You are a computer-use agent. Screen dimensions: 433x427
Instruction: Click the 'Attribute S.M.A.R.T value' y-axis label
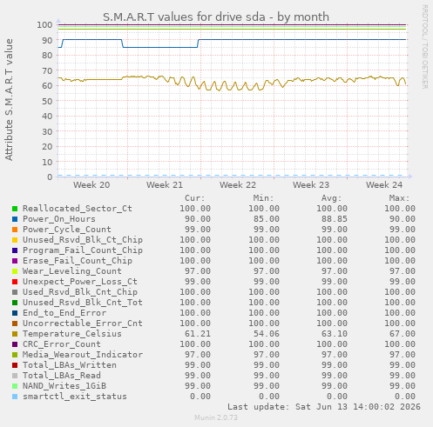tap(9, 100)
